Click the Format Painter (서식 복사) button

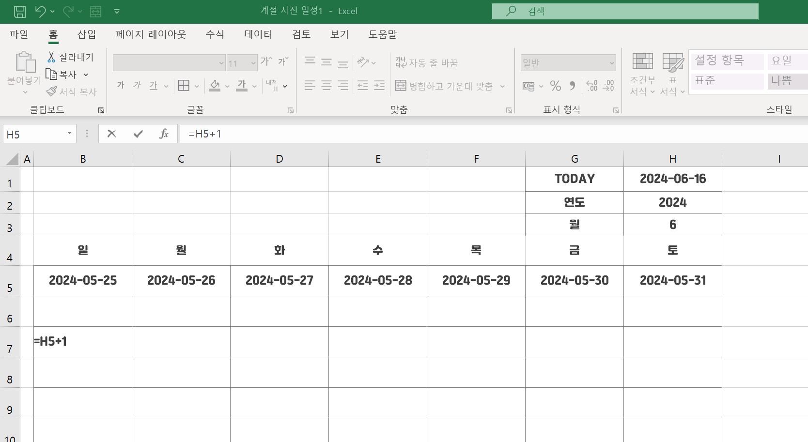click(x=71, y=91)
